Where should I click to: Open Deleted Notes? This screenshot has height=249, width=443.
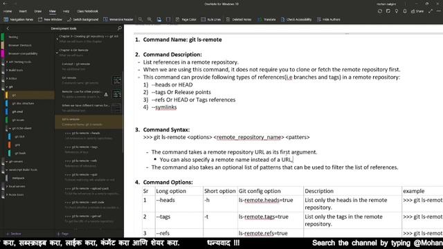point(238,19)
